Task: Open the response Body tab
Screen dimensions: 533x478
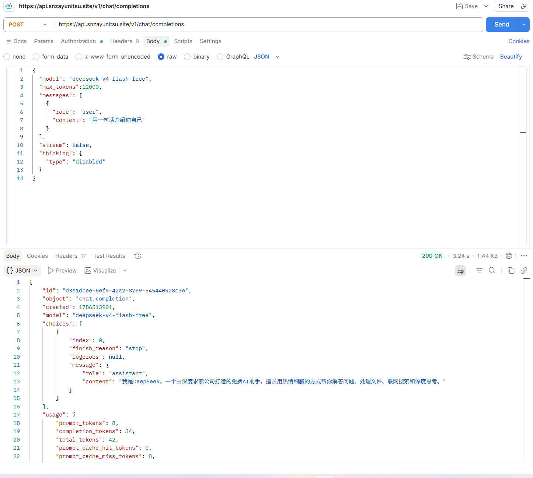Action: click(x=13, y=256)
